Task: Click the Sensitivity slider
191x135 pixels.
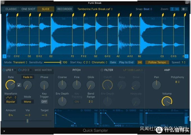Action: pyautogui.click(x=52, y=62)
